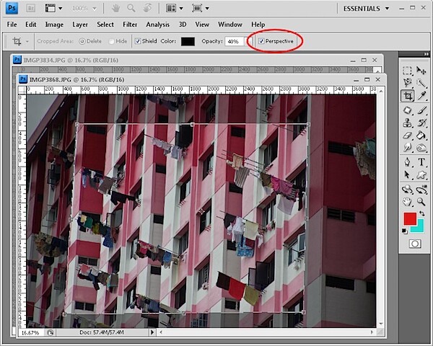The image size is (433, 346).
Task: Launch Adobe Bridge from the Br icon
Action: point(30,8)
